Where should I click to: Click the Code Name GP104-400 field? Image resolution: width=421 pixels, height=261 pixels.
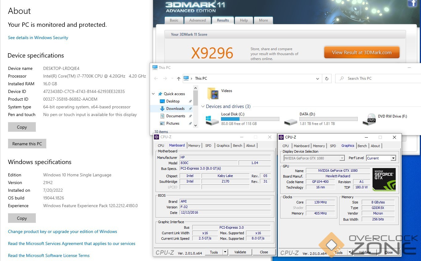click(x=320, y=182)
